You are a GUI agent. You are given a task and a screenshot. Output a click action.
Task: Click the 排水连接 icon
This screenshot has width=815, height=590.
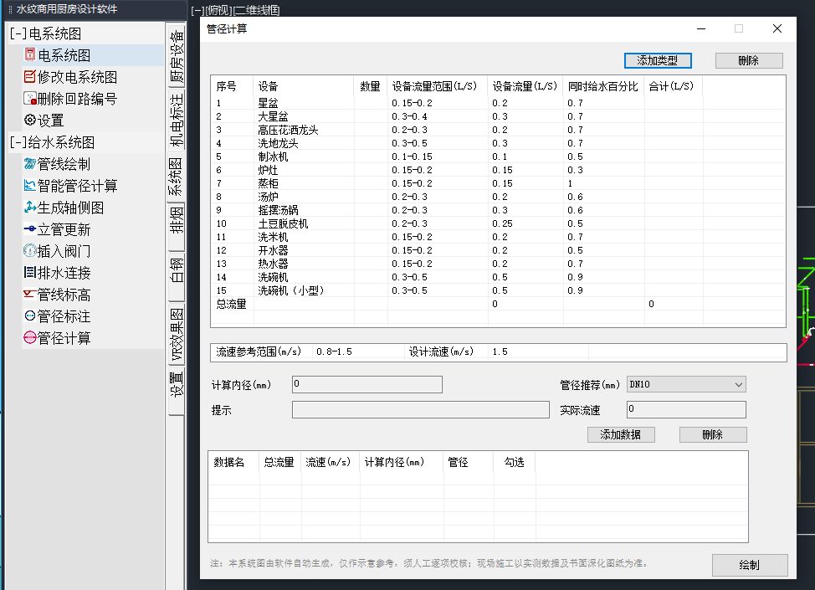(30, 272)
